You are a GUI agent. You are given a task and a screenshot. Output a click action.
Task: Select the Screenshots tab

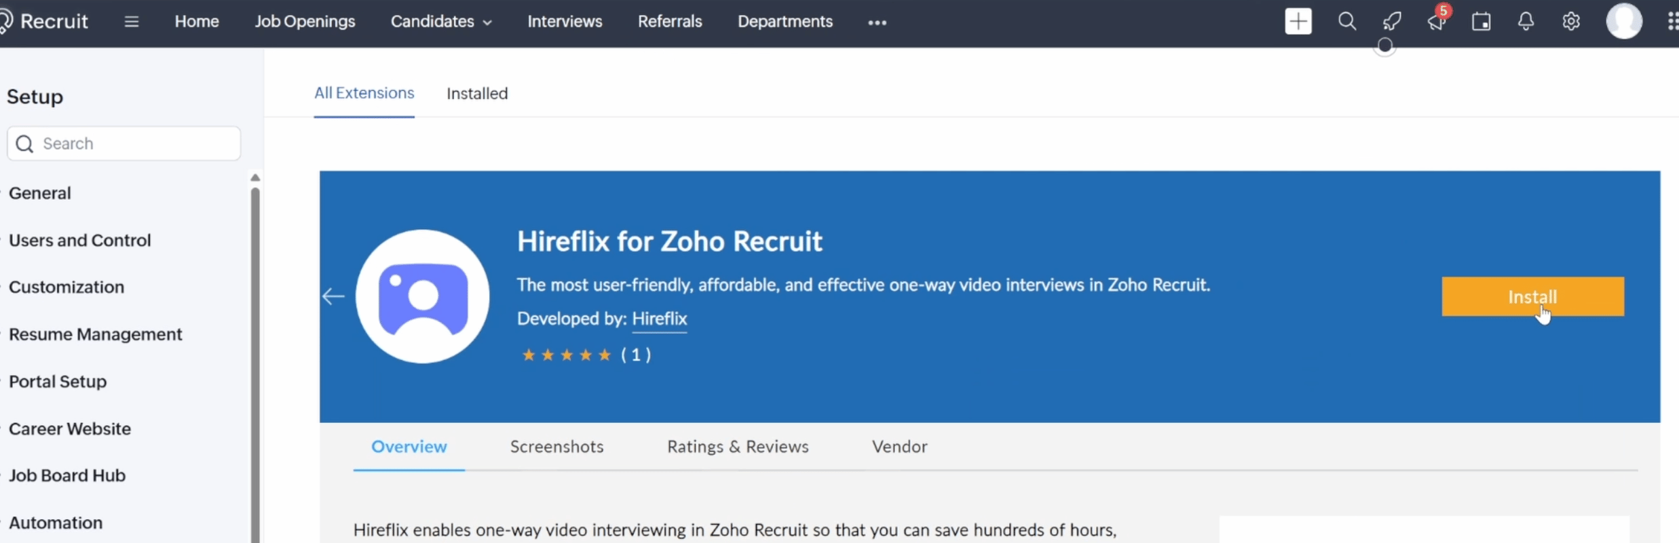[556, 447]
